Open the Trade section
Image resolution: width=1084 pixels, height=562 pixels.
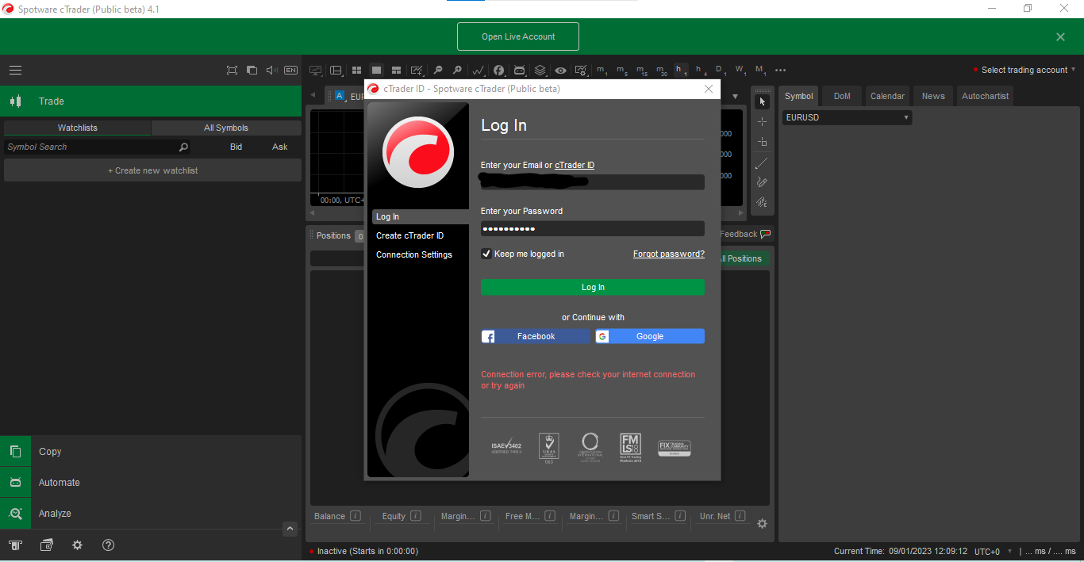pyautogui.click(x=151, y=101)
